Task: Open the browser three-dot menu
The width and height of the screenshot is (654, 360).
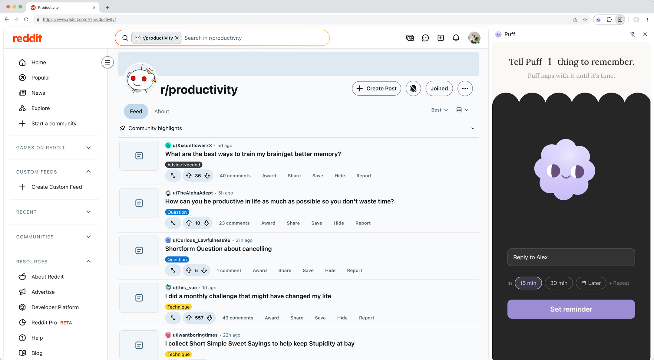Action: (x=647, y=20)
